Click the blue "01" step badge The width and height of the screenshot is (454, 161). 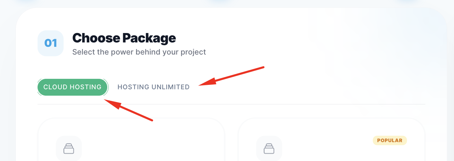pos(51,43)
